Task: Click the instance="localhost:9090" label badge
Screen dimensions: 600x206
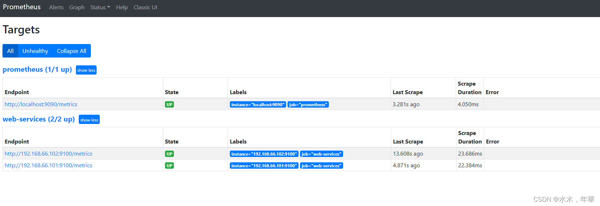Action: coord(258,104)
